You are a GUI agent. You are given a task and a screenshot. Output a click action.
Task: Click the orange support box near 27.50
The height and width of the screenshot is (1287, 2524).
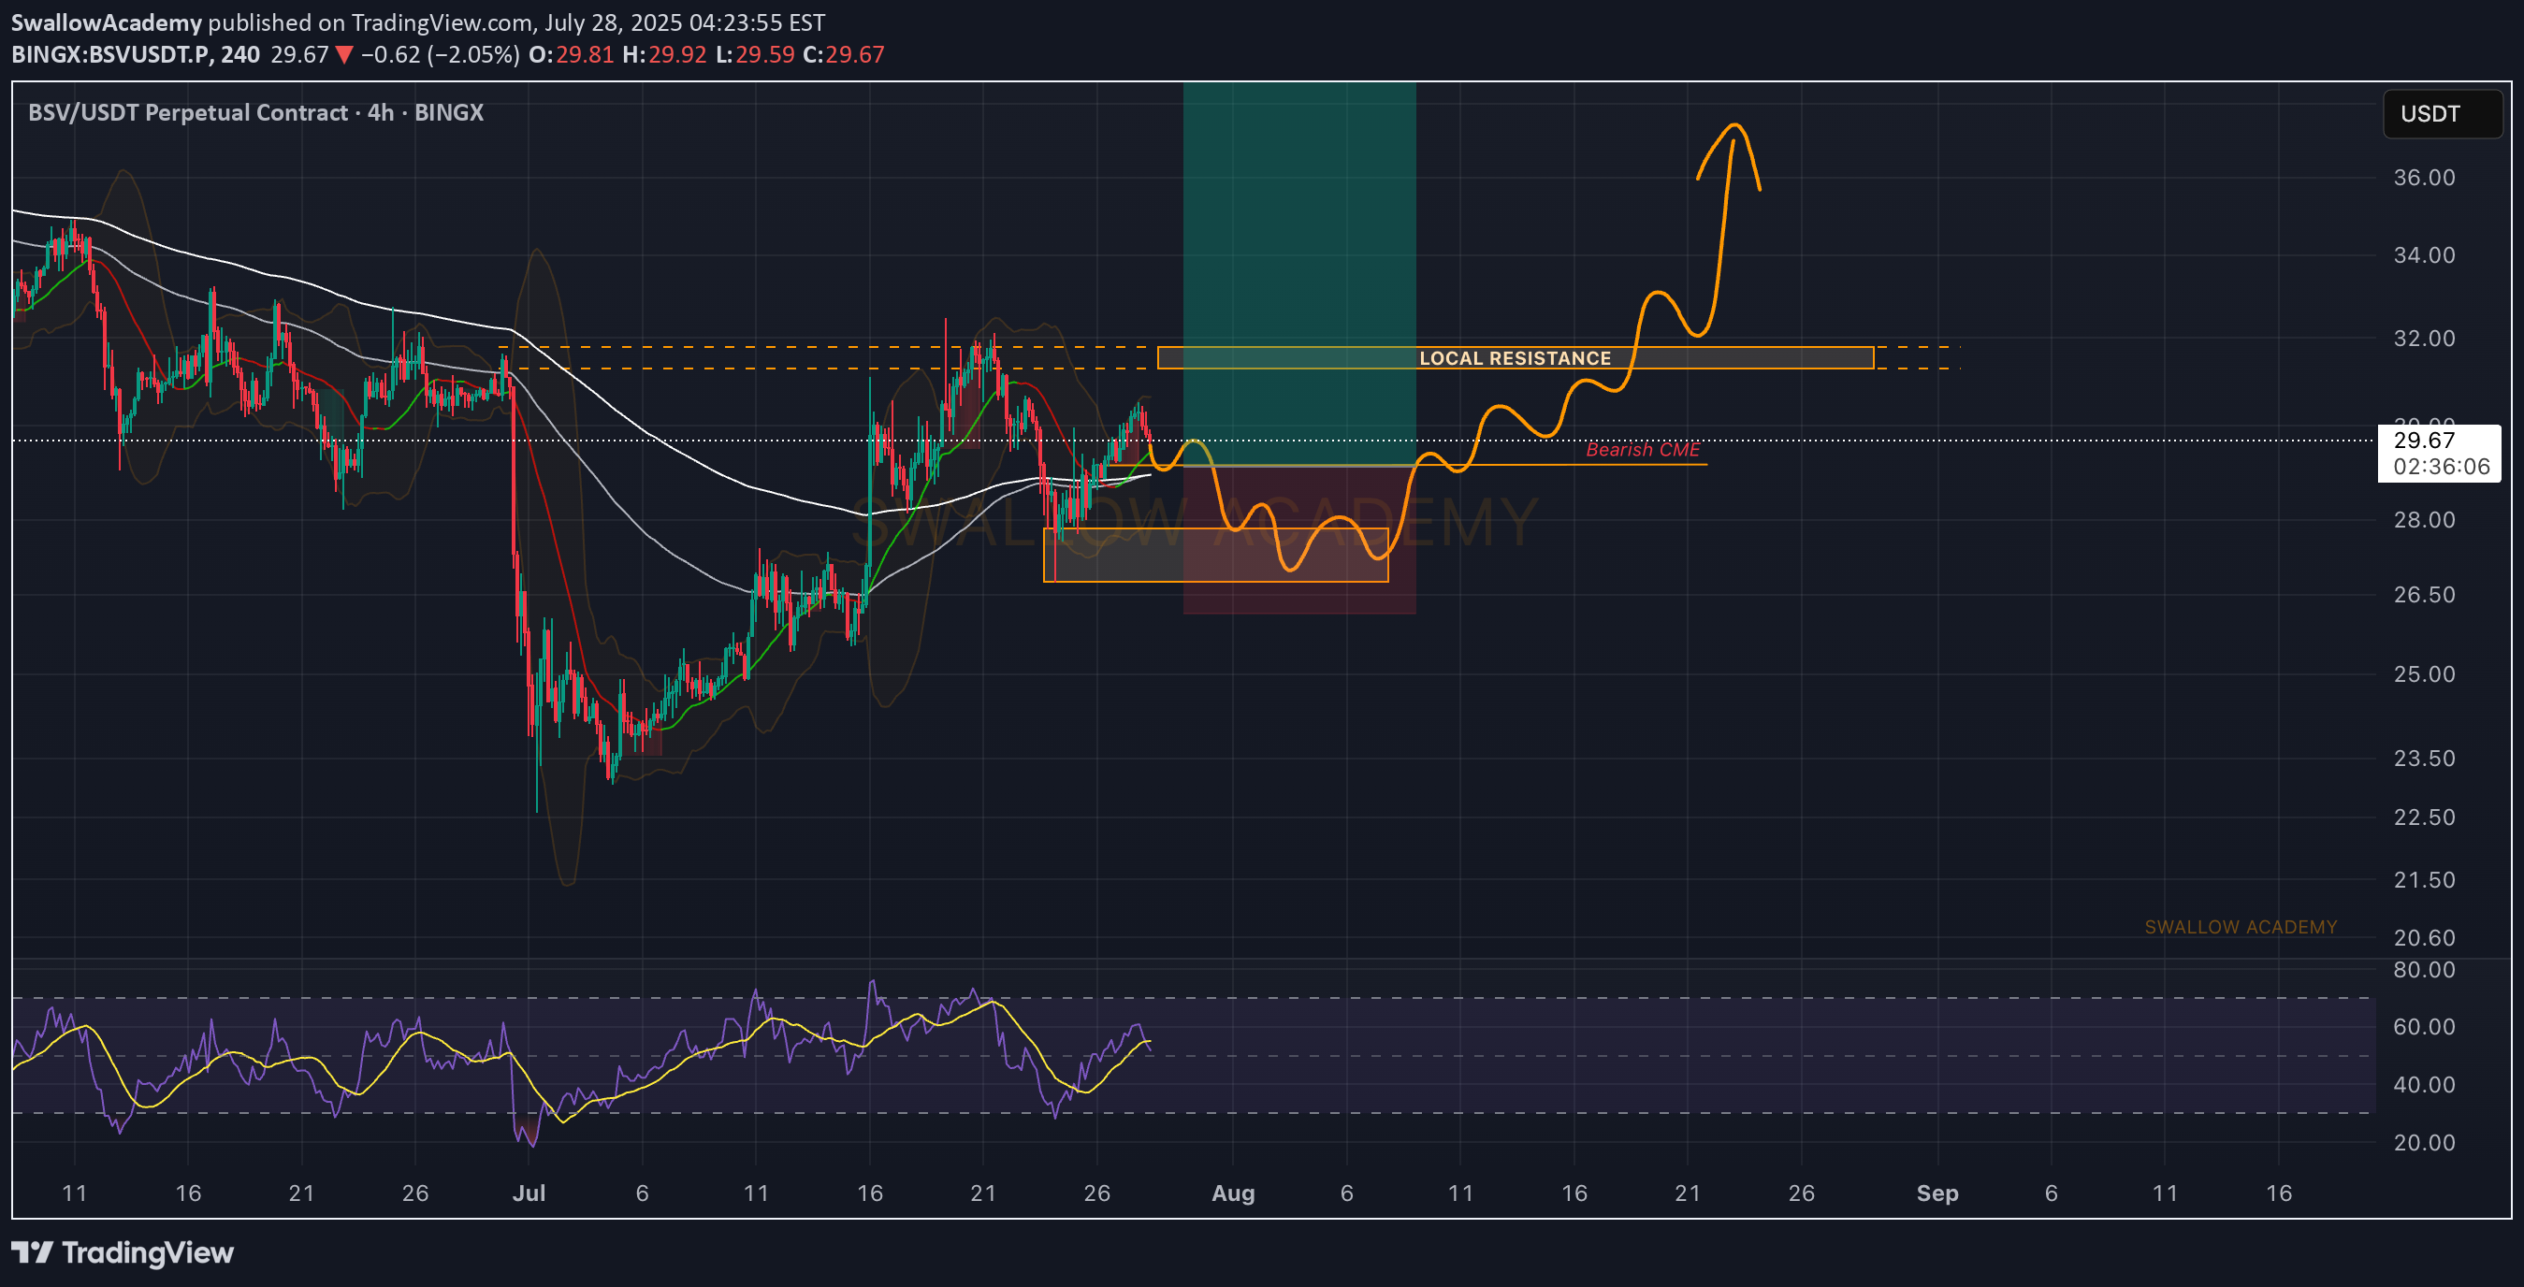coord(1215,556)
